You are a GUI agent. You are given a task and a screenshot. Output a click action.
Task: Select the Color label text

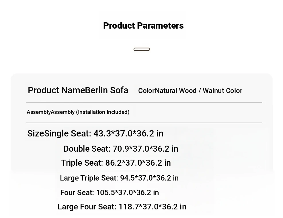[146, 91]
